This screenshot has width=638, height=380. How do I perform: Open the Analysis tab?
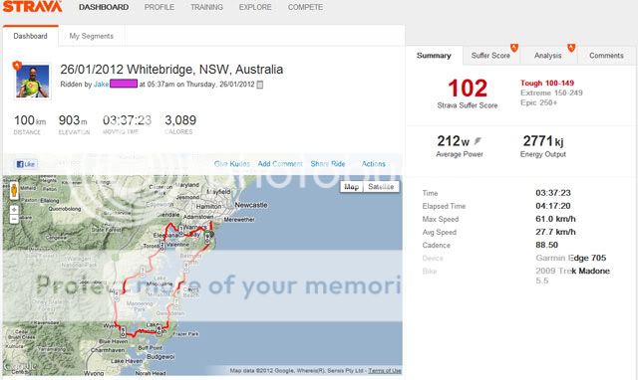[x=547, y=56]
